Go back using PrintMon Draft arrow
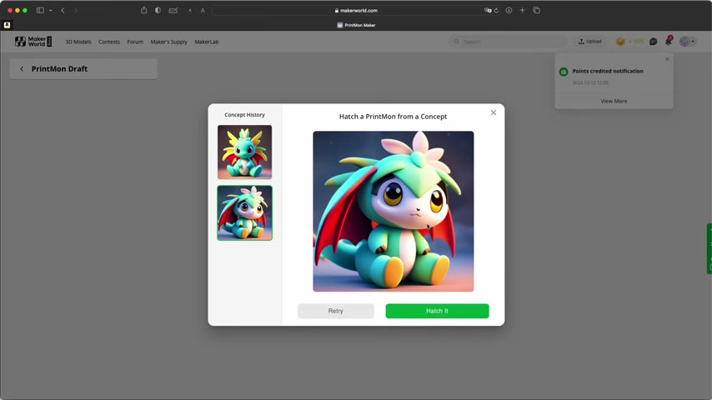This screenshot has height=400, width=712. pos(22,69)
